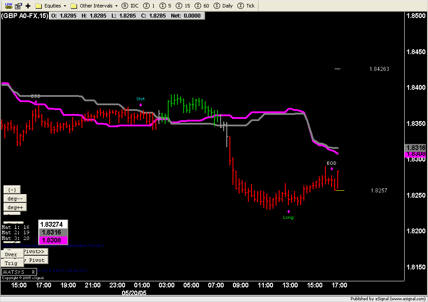Click the Pivot>> button

tap(36, 251)
